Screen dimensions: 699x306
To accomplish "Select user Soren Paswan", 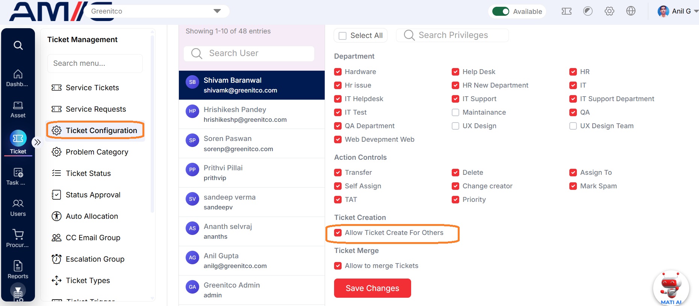I will click(252, 144).
